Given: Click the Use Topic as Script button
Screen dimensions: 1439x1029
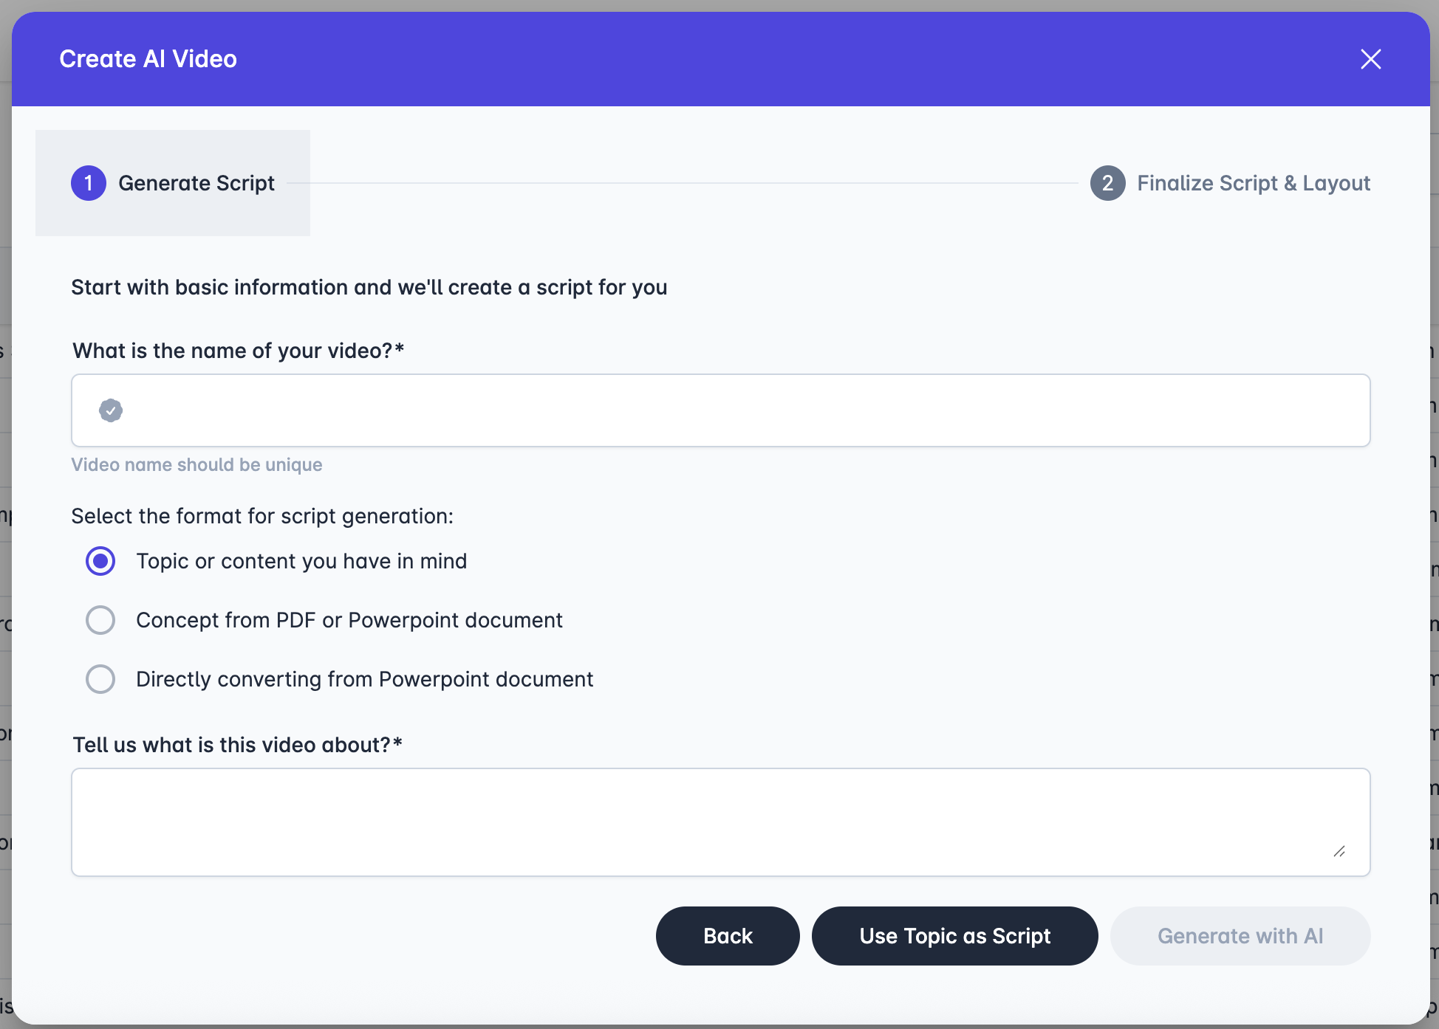Looking at the screenshot, I should point(954,936).
